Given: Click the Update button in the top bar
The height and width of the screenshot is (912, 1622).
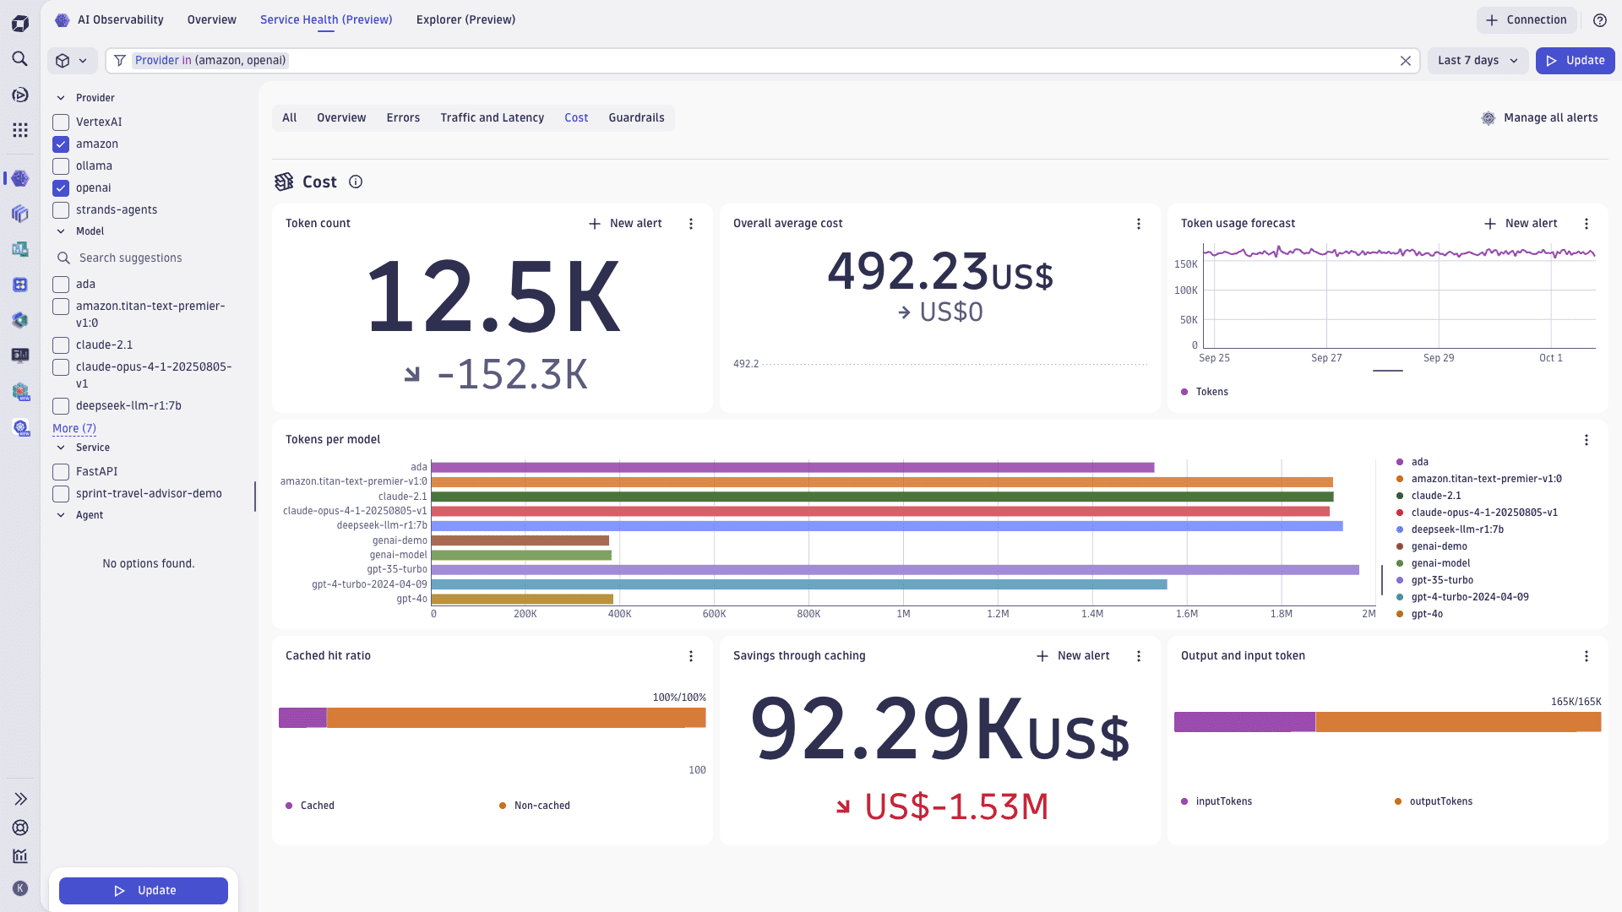Looking at the screenshot, I should point(1575,60).
